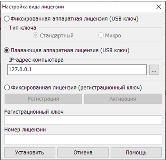
Task: Click the Настройка вида лицензии title text
Action: pyautogui.click(x=33, y=7)
